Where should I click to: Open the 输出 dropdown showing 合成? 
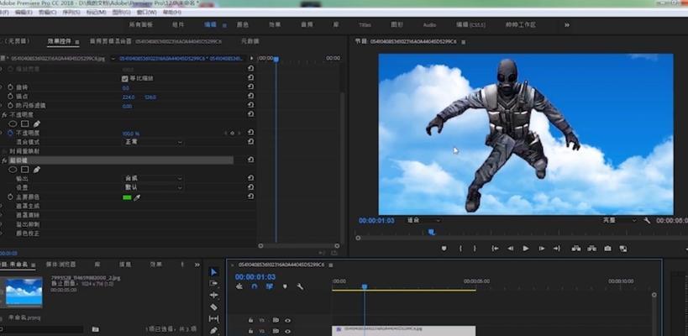(x=153, y=179)
